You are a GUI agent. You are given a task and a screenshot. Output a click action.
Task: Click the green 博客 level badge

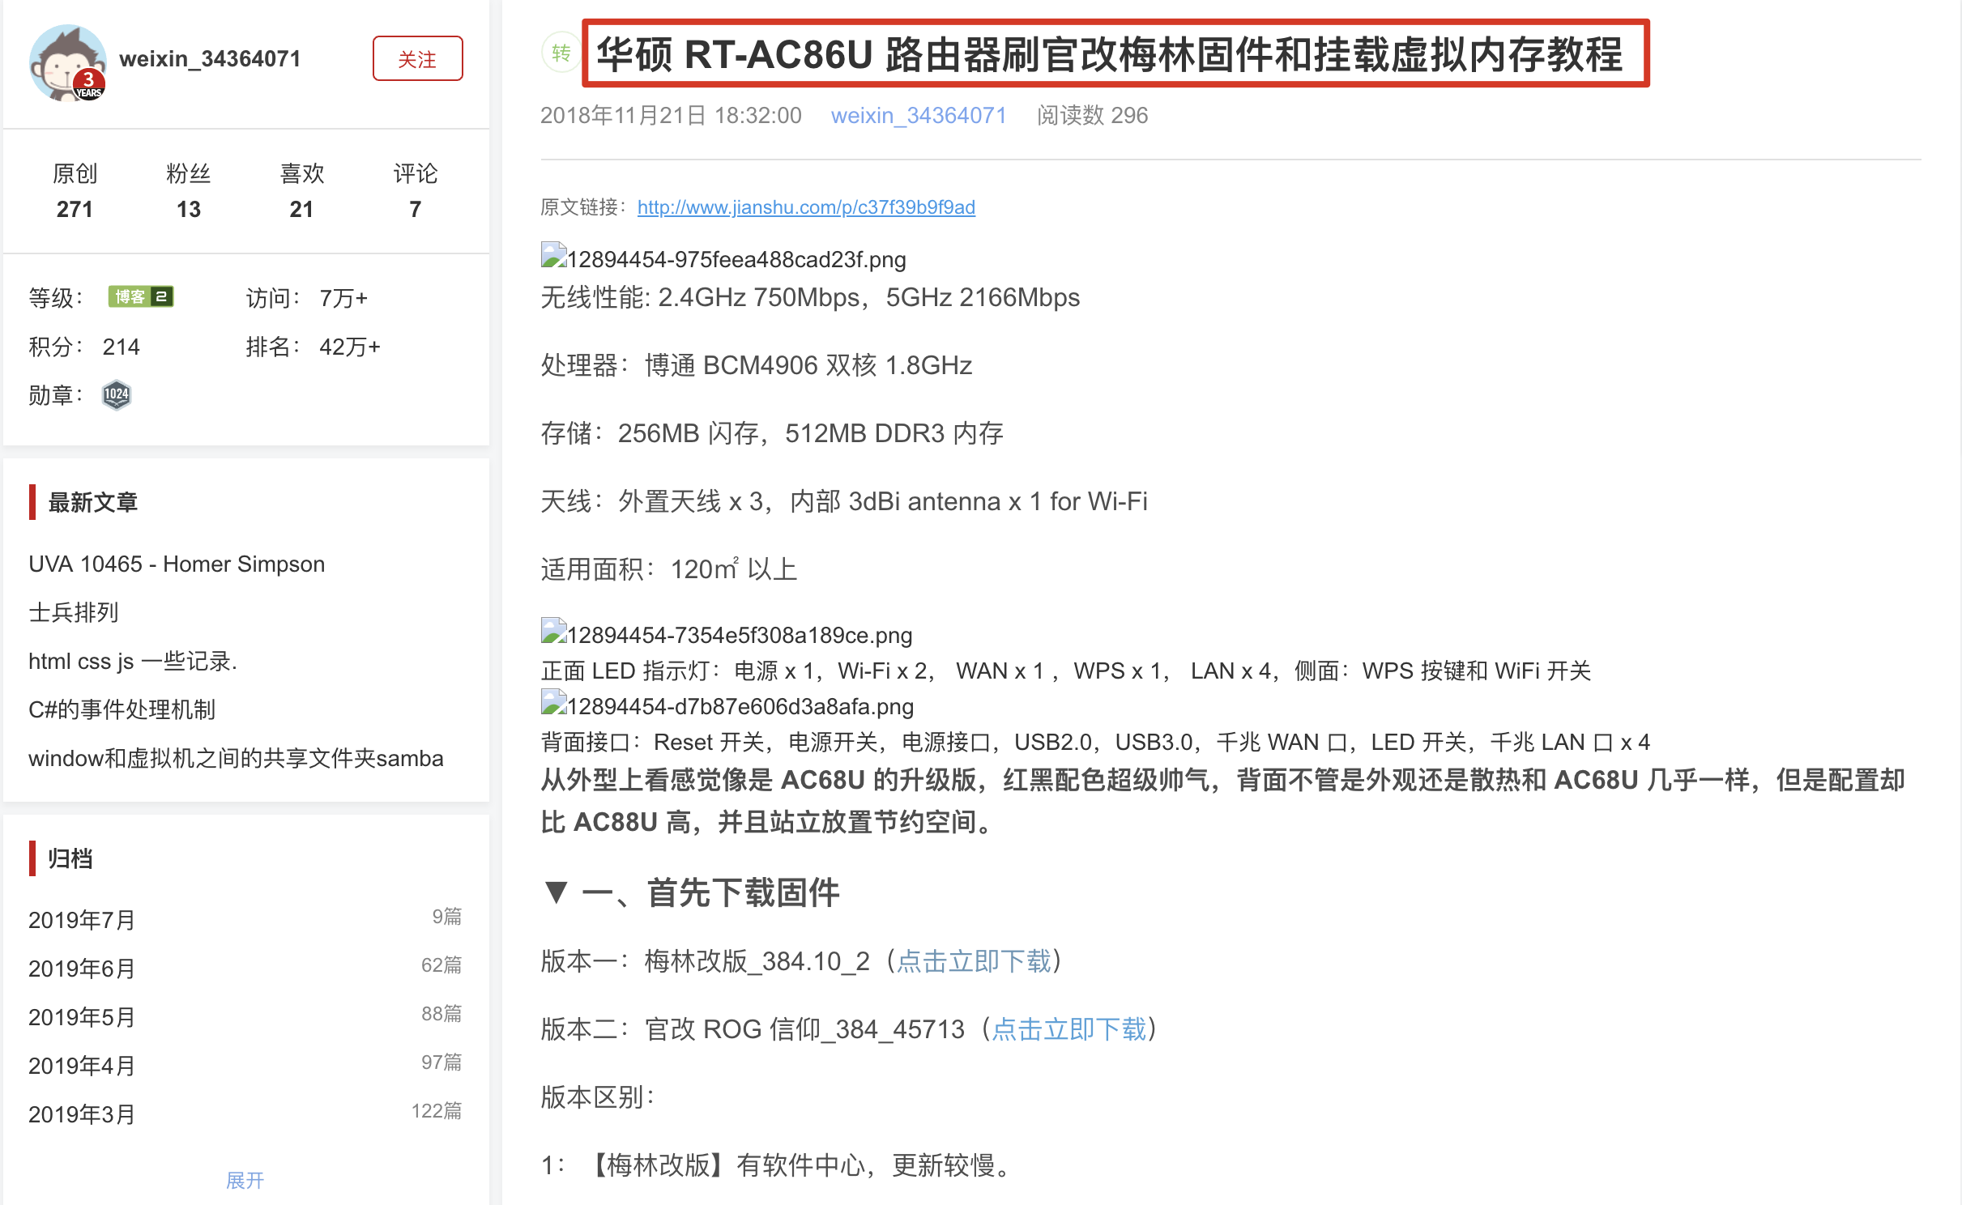coord(141,297)
